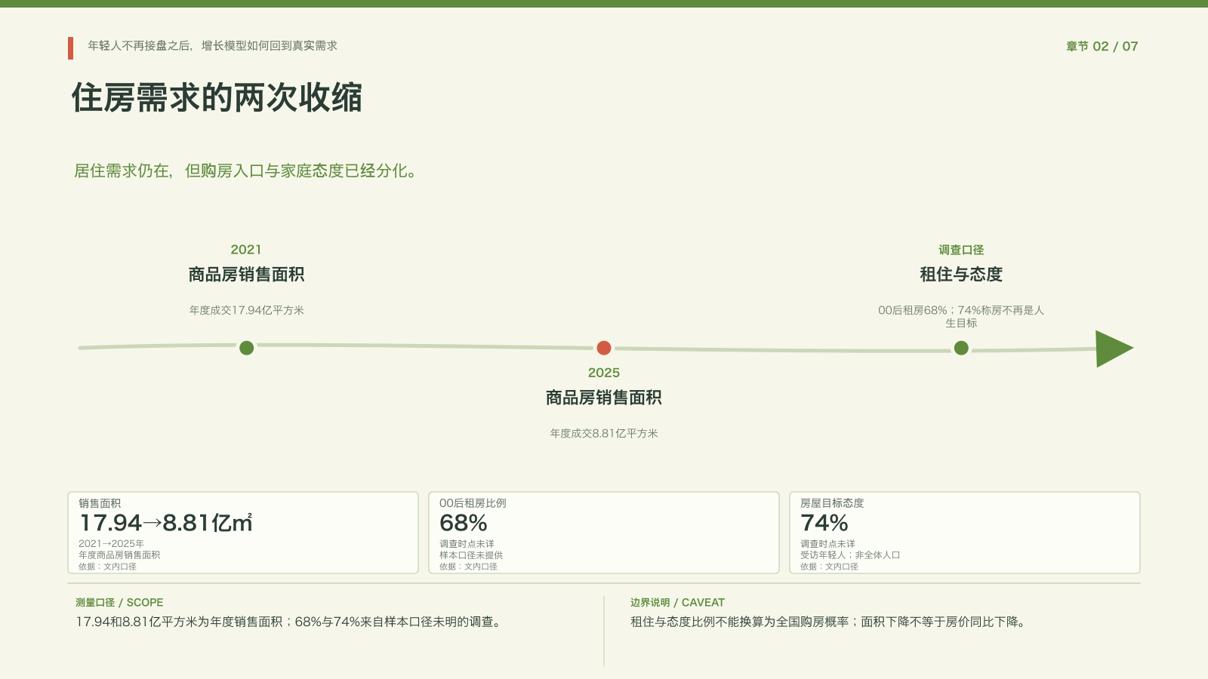1208x679 pixels.
Task: Select the text 2021→2025年
Action: click(111, 543)
